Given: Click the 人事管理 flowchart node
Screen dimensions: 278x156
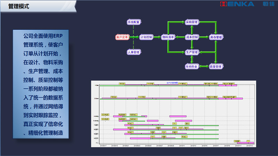Looking at the screenshot, I should (x=133, y=52).
